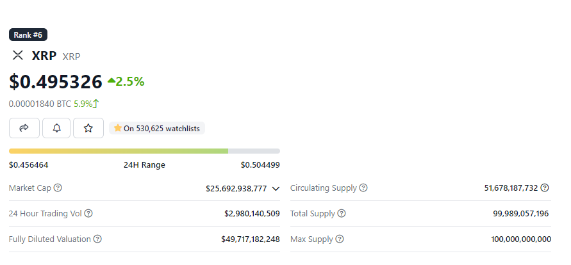Open 24 Hour Trading Vol info icon

(88, 213)
